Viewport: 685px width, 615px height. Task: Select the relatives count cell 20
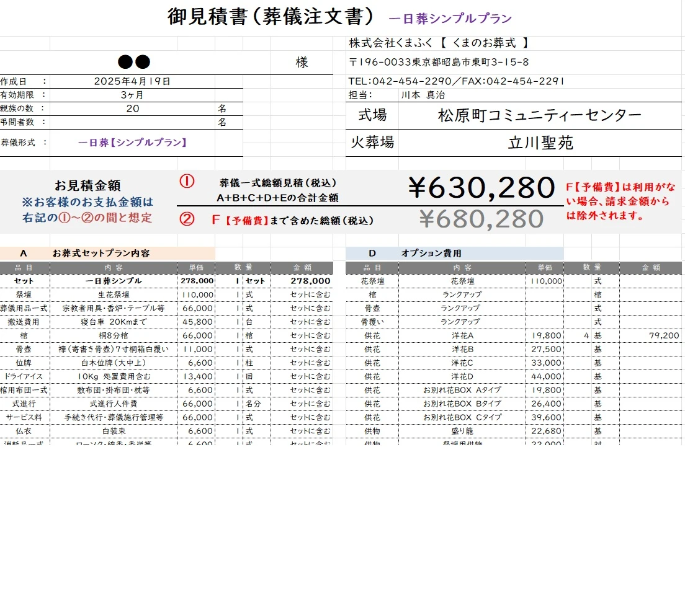(132, 108)
